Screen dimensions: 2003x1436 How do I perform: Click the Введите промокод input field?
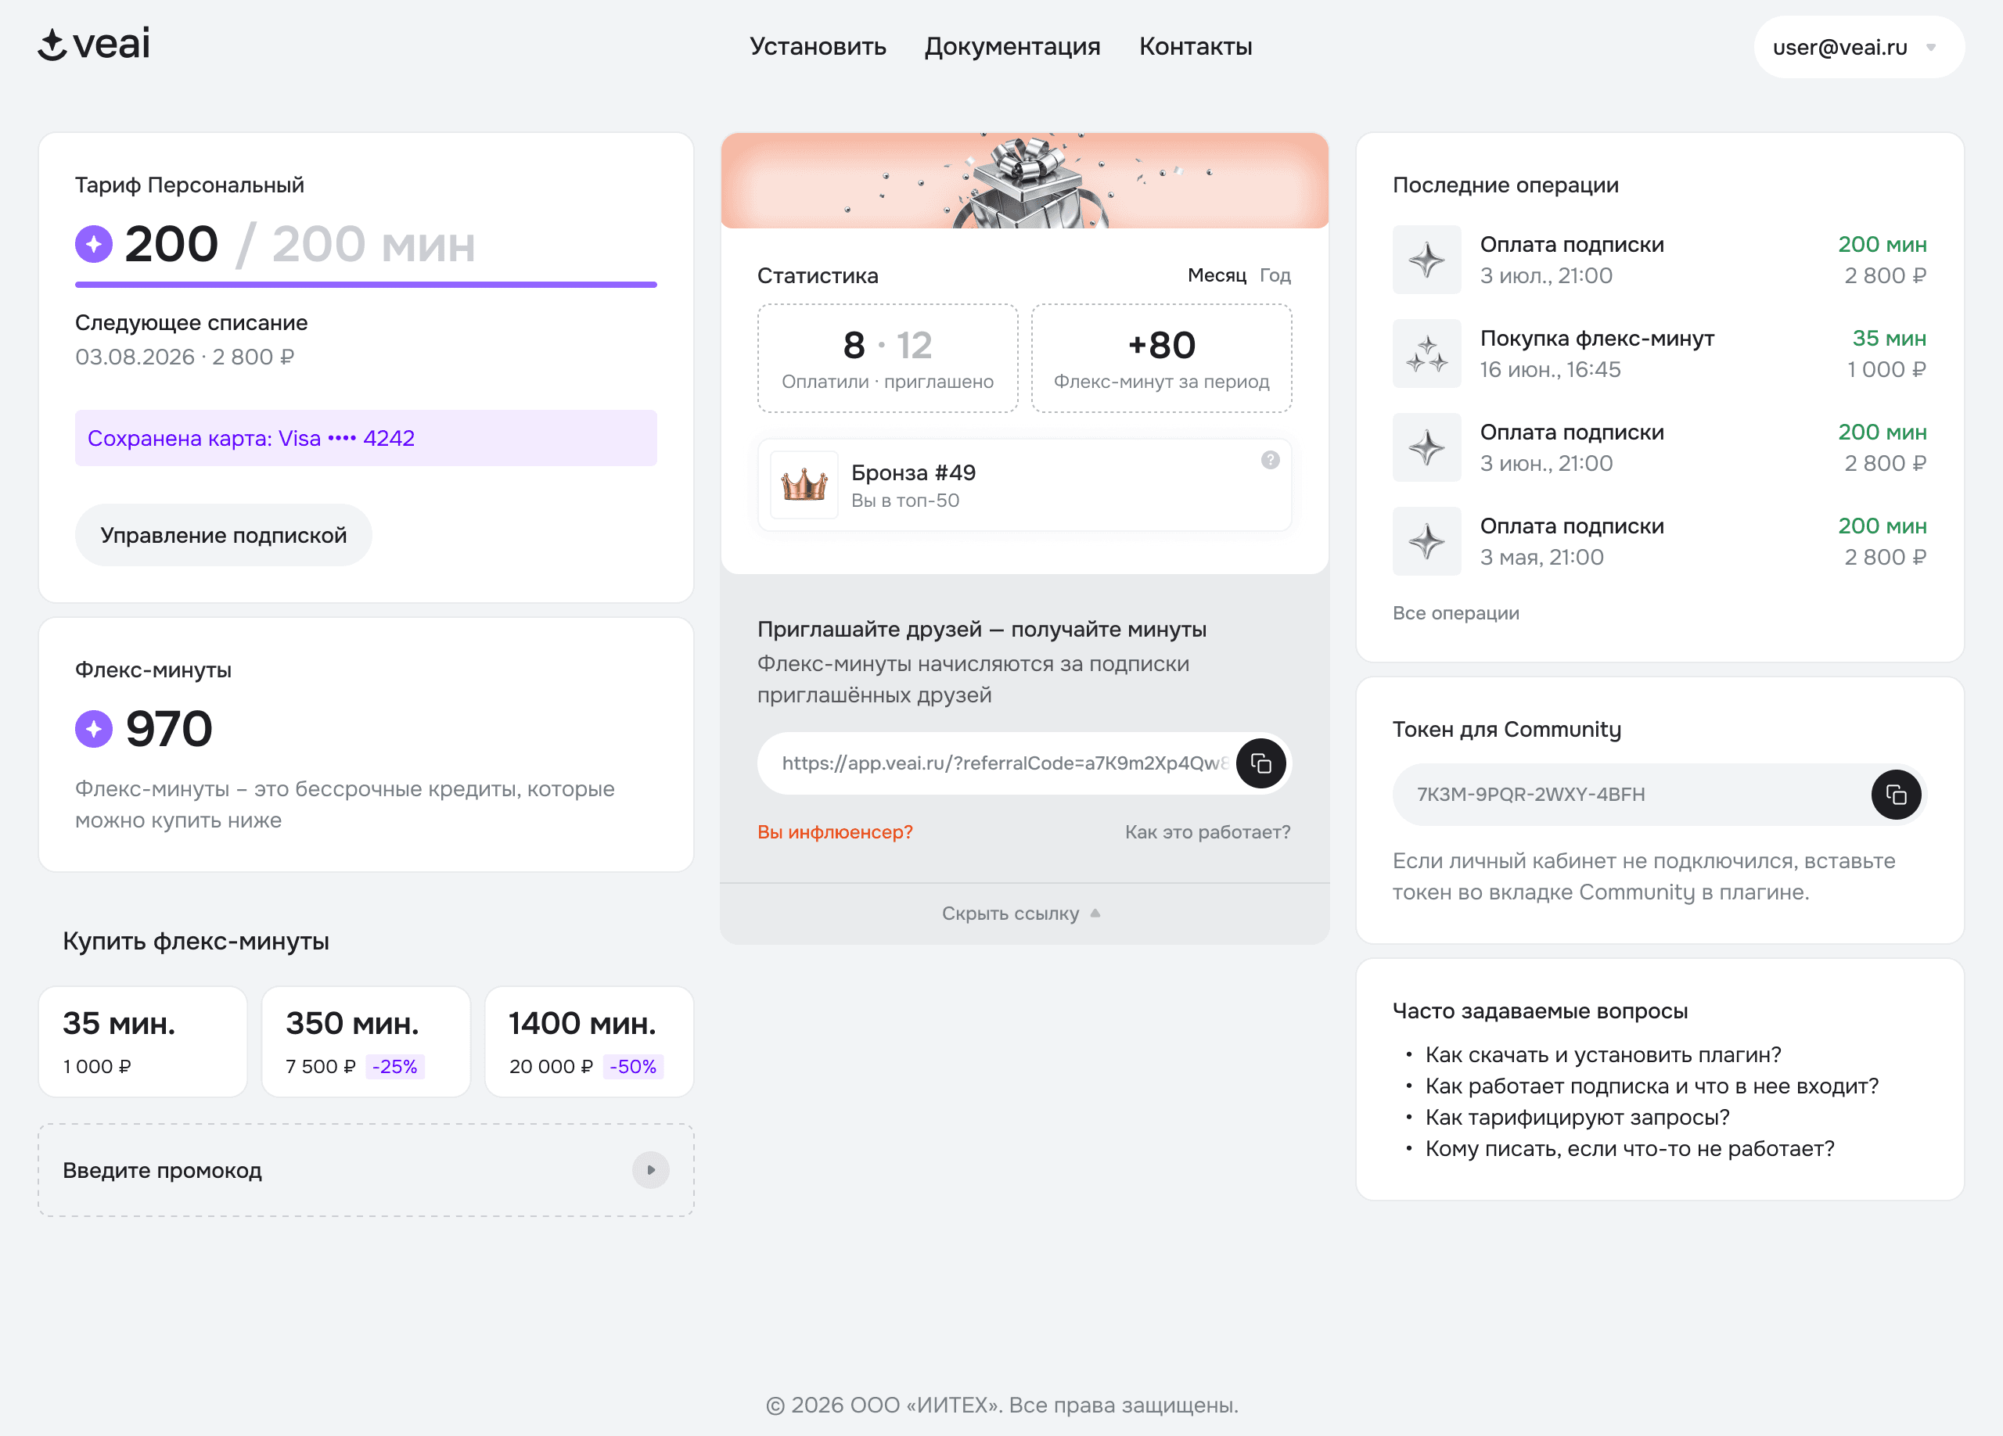click(x=365, y=1169)
